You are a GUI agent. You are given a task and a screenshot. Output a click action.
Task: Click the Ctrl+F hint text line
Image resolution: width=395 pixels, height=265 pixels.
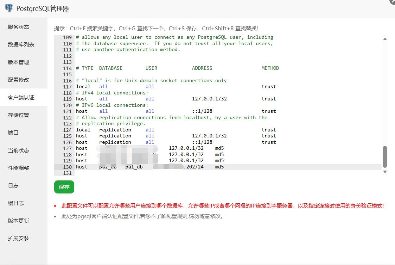coord(156,29)
